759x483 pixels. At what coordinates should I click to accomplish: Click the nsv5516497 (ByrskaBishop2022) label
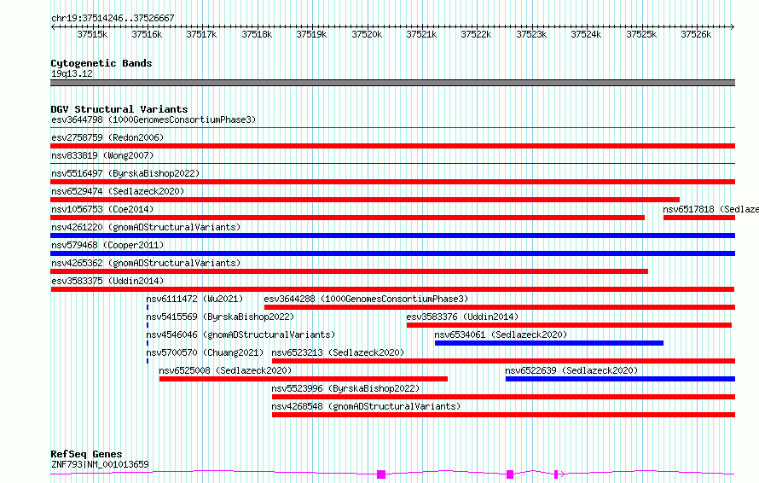coord(125,173)
